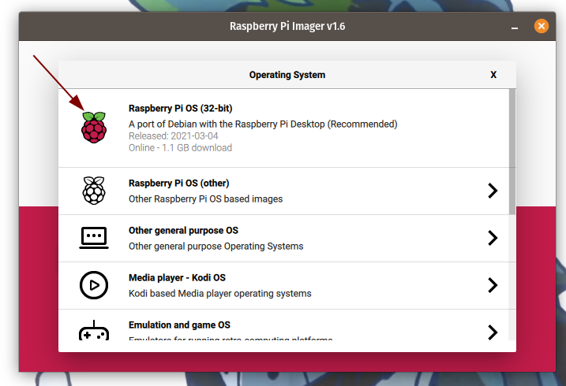Click the gamepad icon for Emulation and game OS
The image size is (566, 386).
(94, 331)
